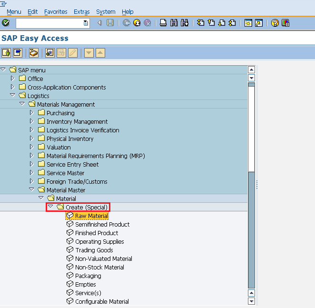This screenshot has height=308, width=315.
Task: Open the command field history dropdown
Action: [86, 23]
